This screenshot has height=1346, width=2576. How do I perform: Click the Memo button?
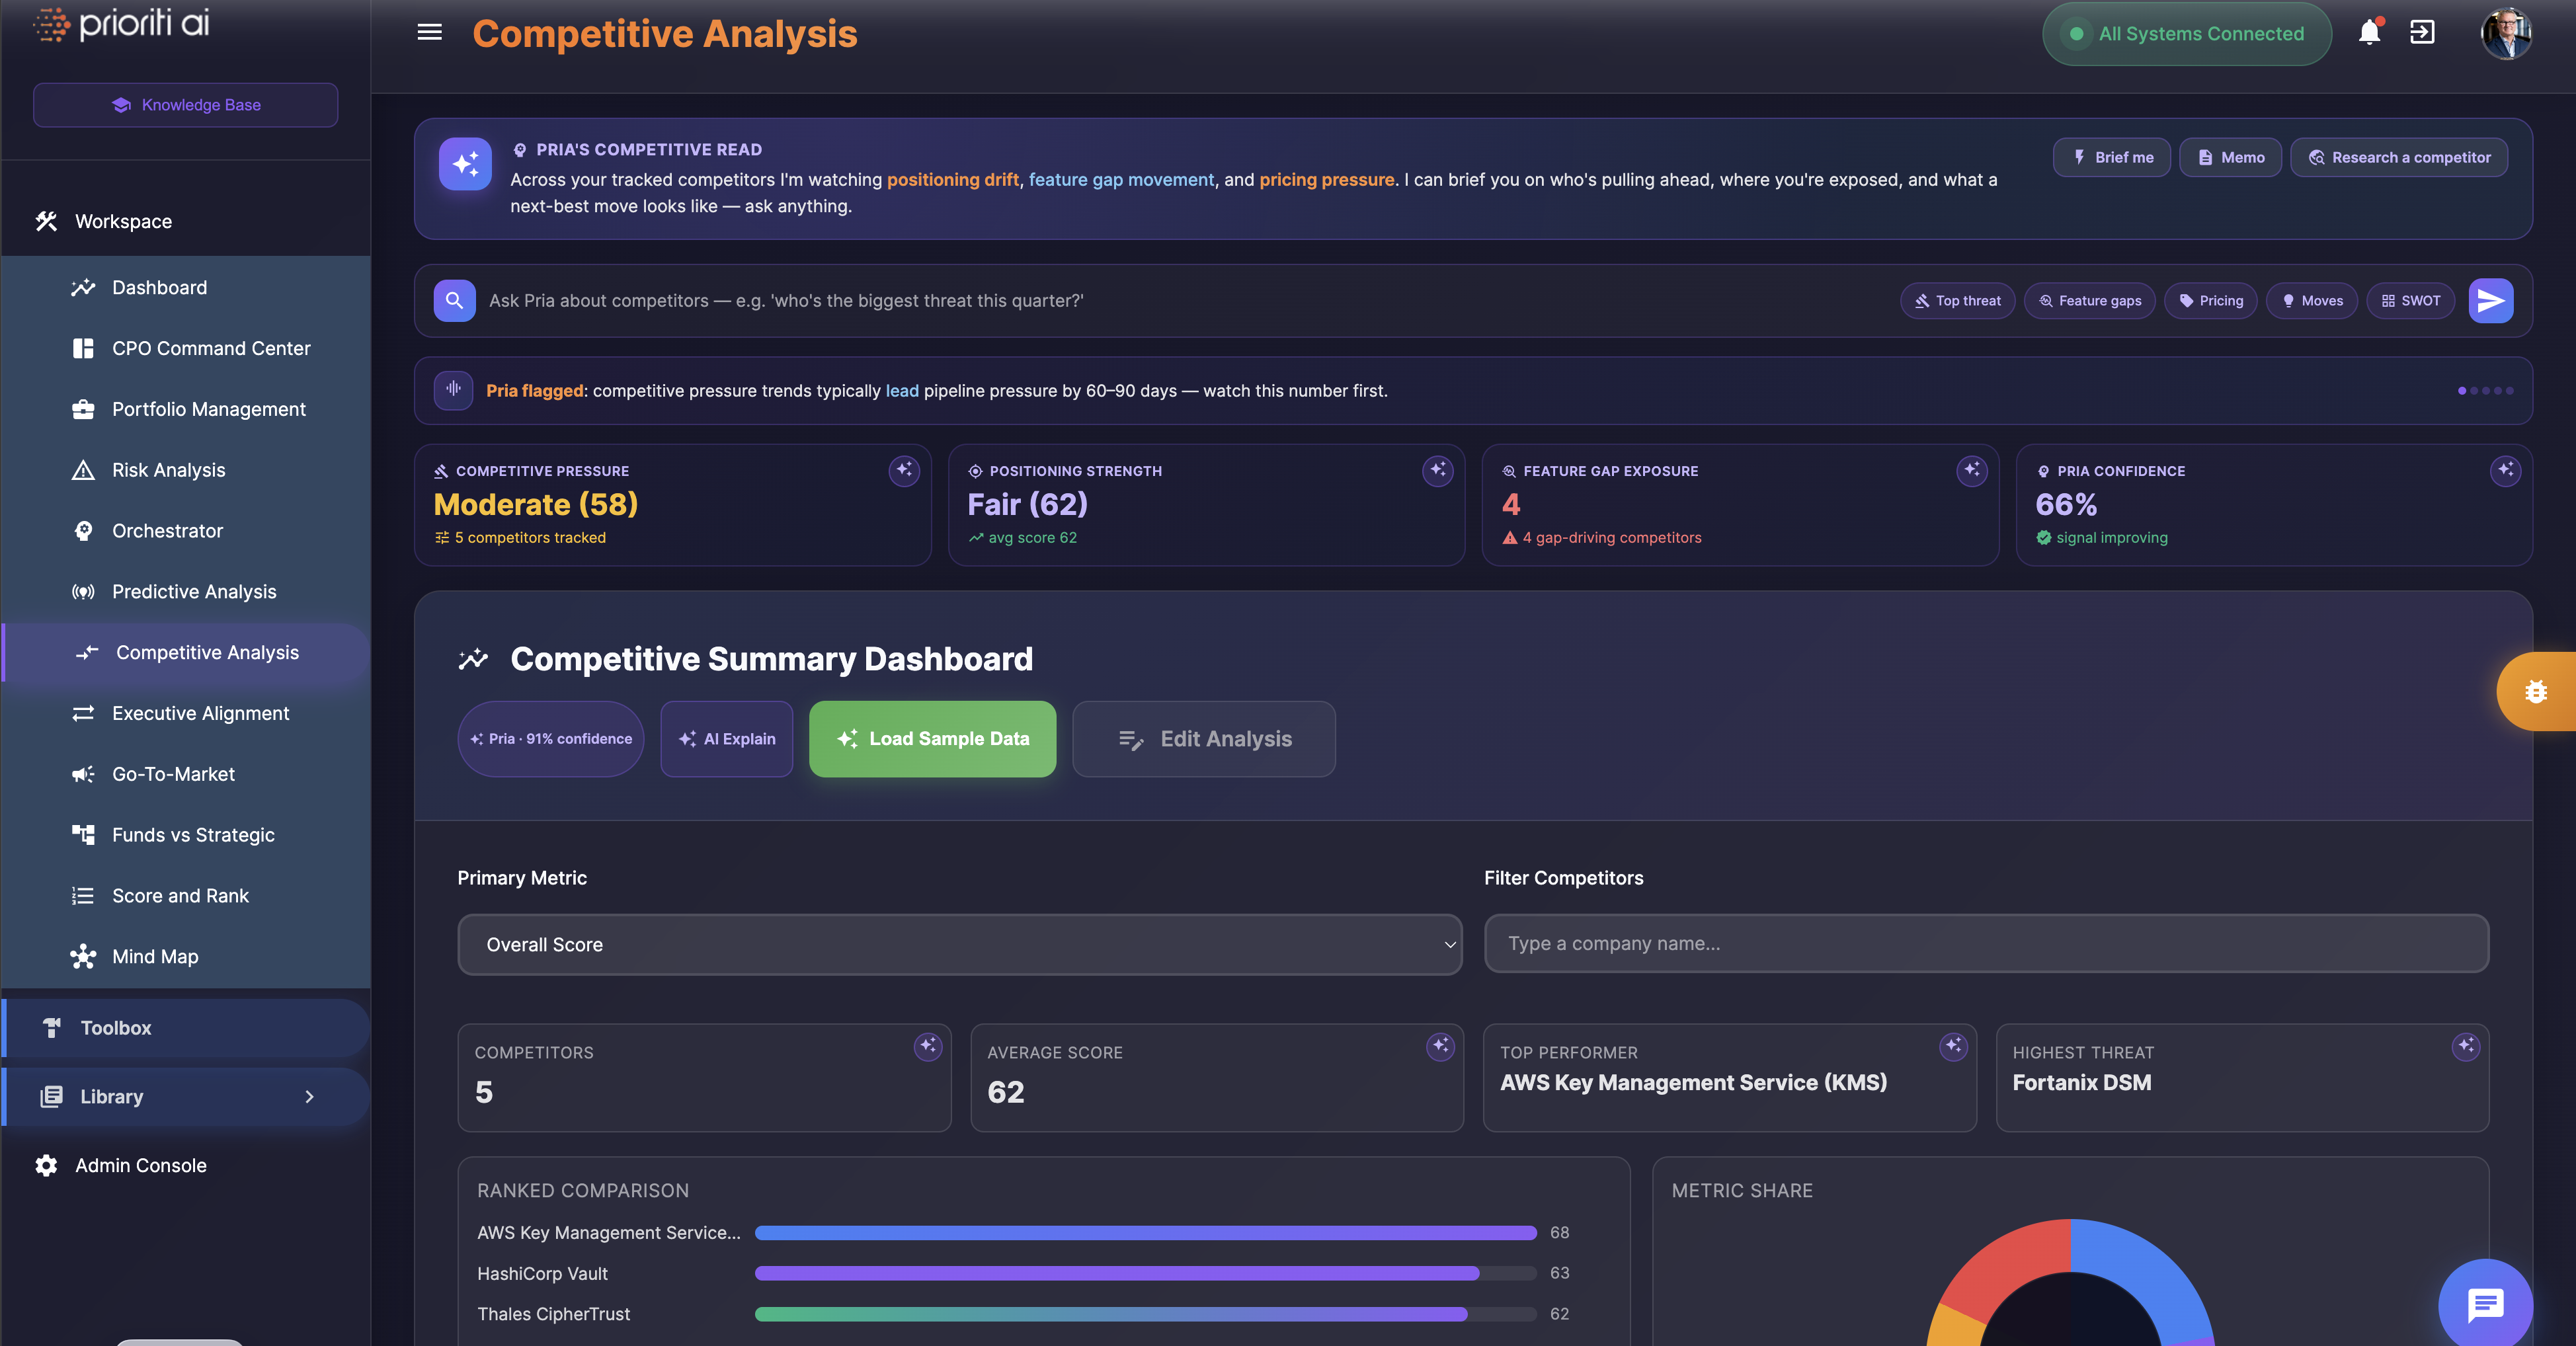(2230, 157)
